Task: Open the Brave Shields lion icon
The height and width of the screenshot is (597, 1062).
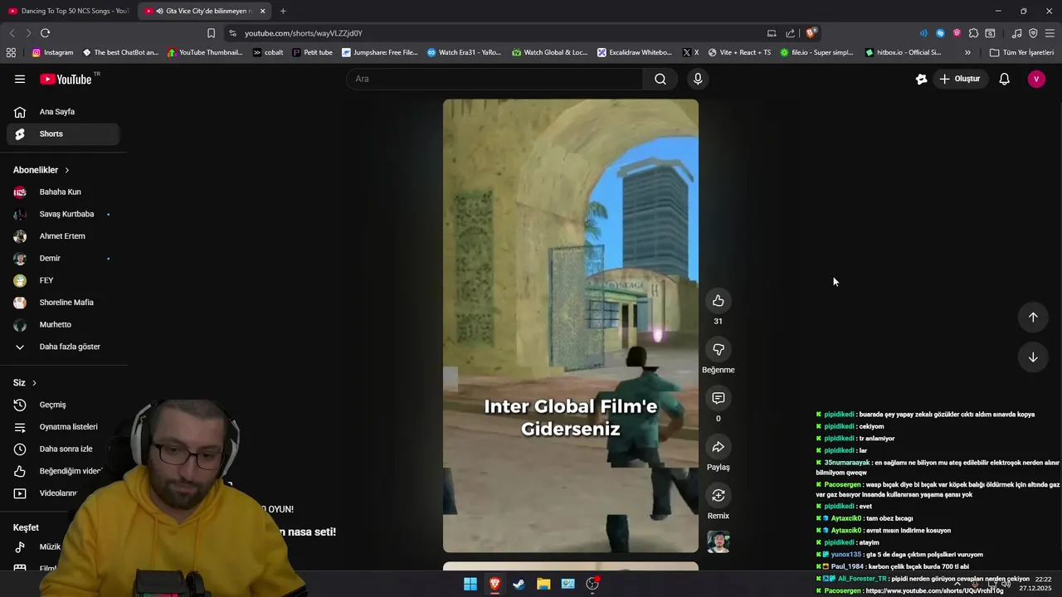Action: pos(811,33)
